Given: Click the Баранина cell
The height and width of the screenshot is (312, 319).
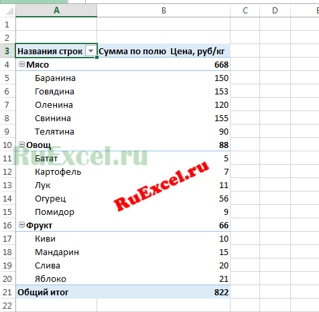Looking at the screenshot, I should coord(56,78).
